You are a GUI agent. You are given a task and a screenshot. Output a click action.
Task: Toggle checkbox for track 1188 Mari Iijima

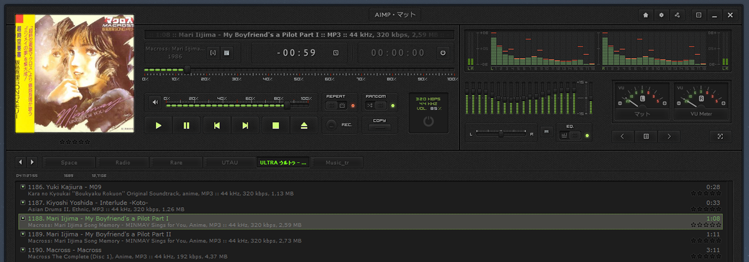23,219
